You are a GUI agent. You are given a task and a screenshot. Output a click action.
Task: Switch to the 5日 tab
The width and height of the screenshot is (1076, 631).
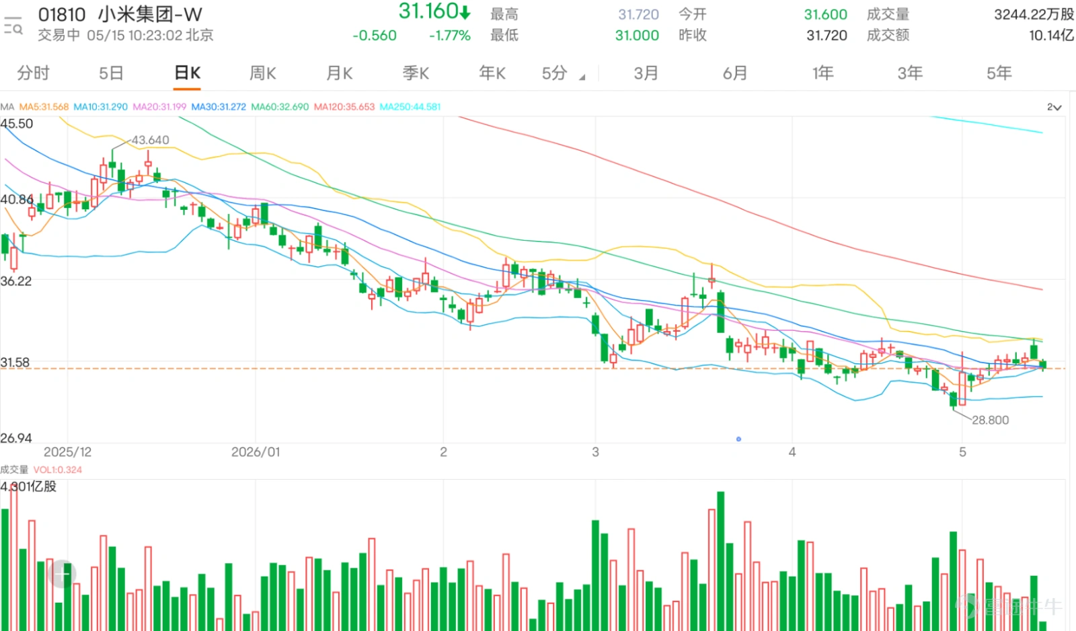[x=111, y=73]
